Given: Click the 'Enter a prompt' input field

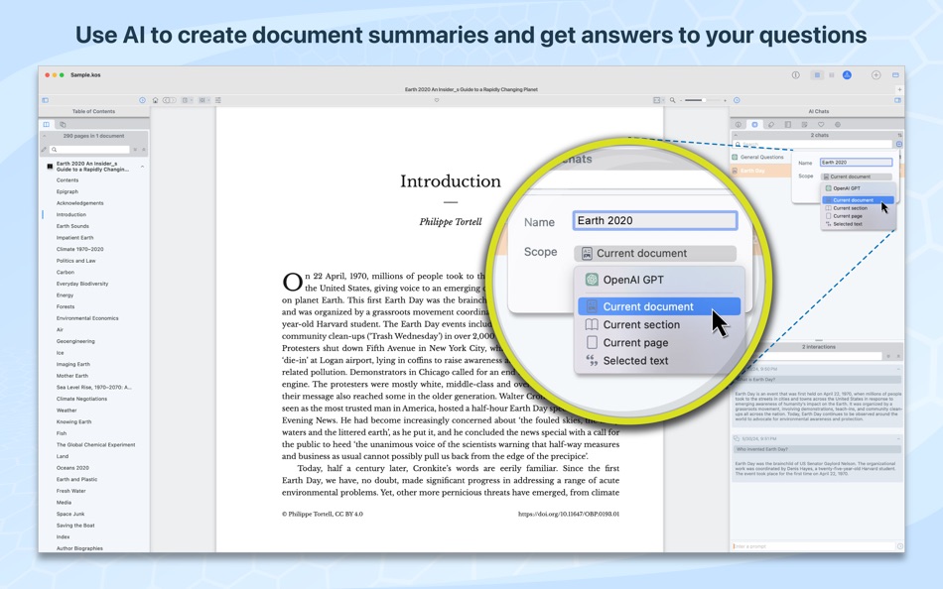Looking at the screenshot, I should point(813,546).
